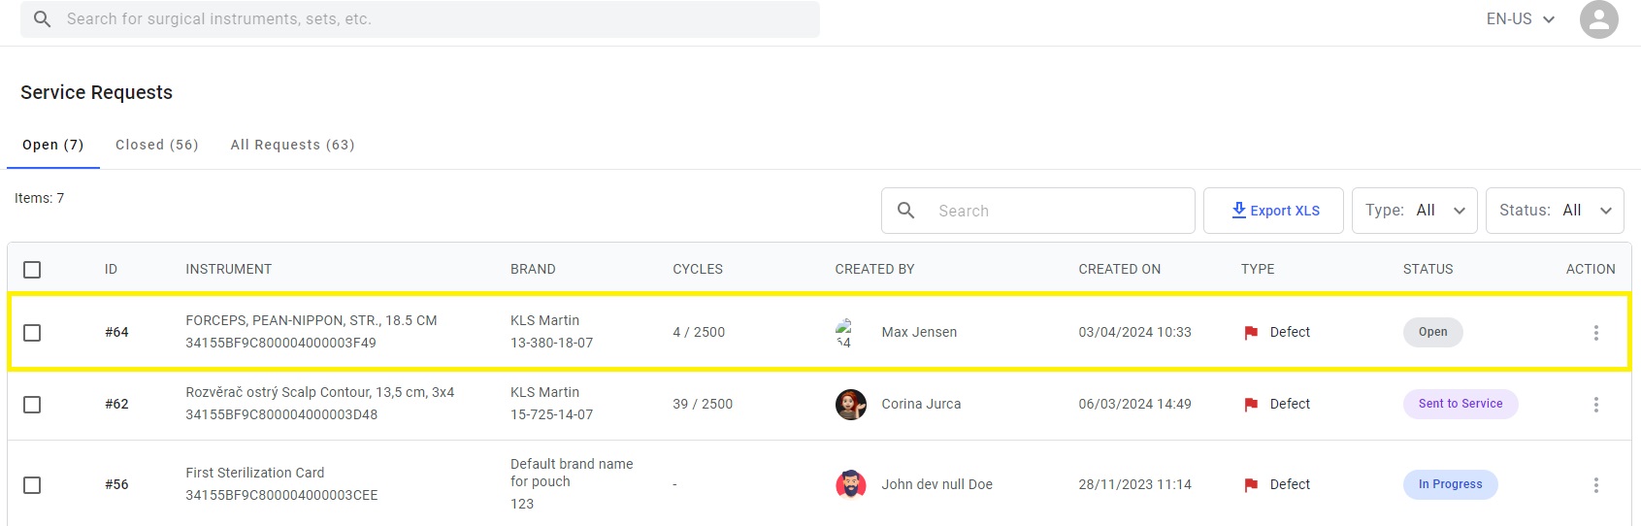This screenshot has width=1641, height=526.
Task: Click the CREATED BY column header
Action: tap(874, 269)
